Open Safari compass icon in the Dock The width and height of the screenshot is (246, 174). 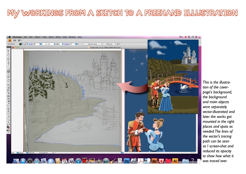click(x=37, y=161)
